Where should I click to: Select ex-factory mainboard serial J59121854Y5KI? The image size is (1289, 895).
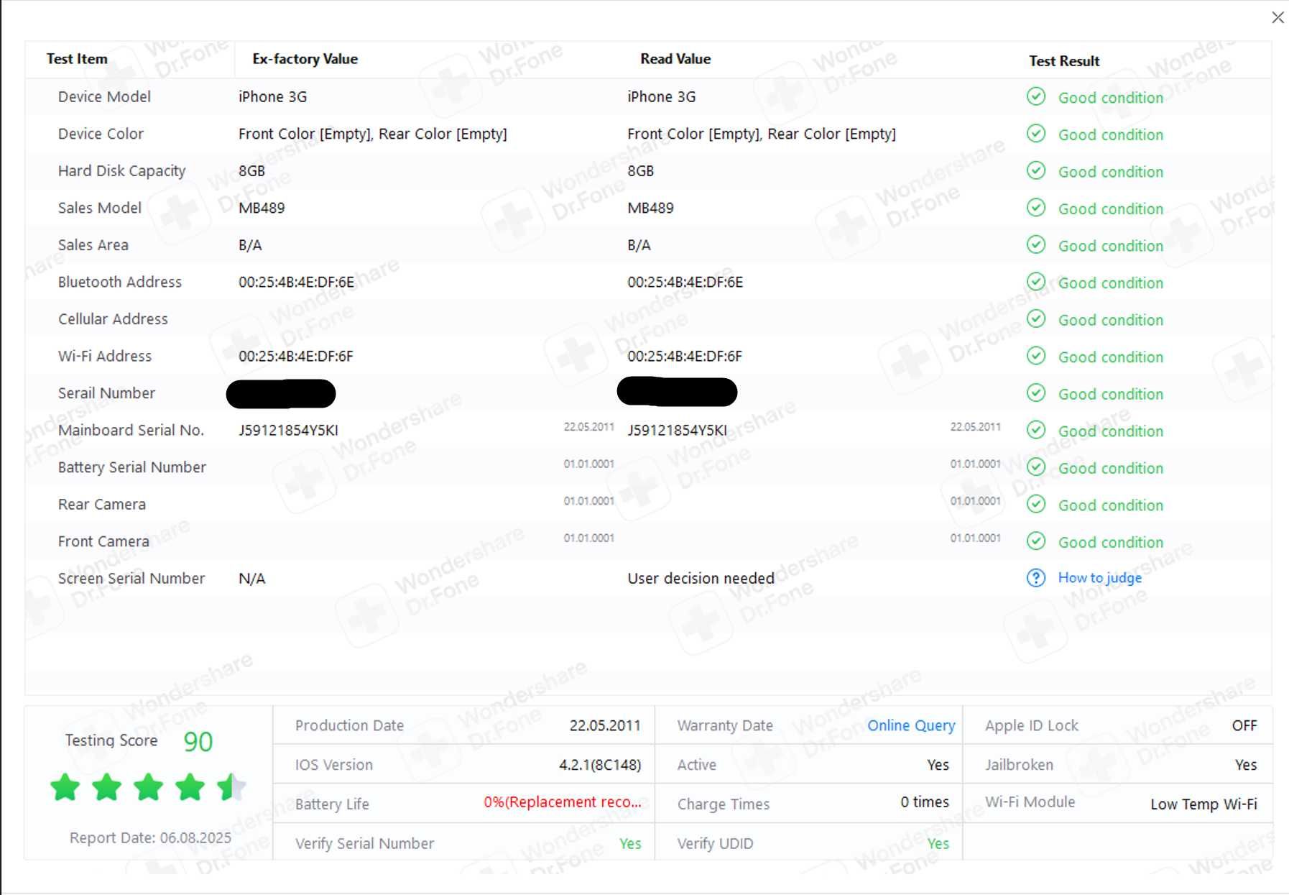(288, 430)
